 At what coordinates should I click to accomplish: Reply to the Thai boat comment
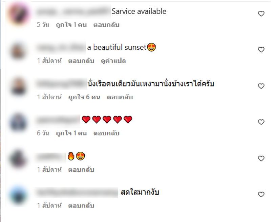click(120, 97)
